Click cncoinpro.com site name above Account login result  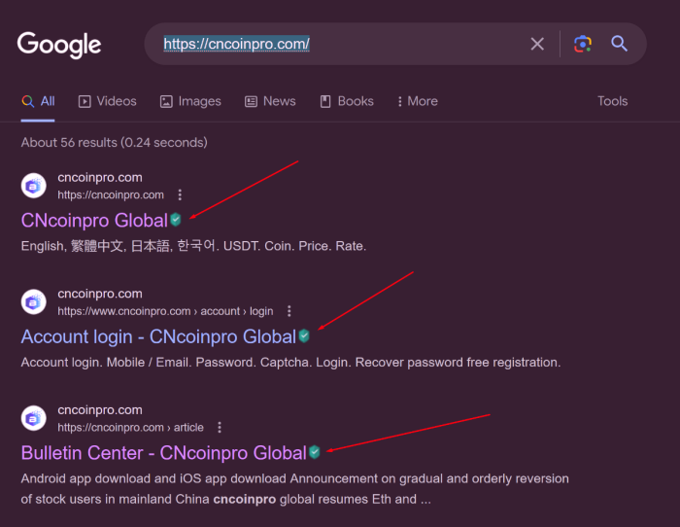pyautogui.click(x=100, y=294)
